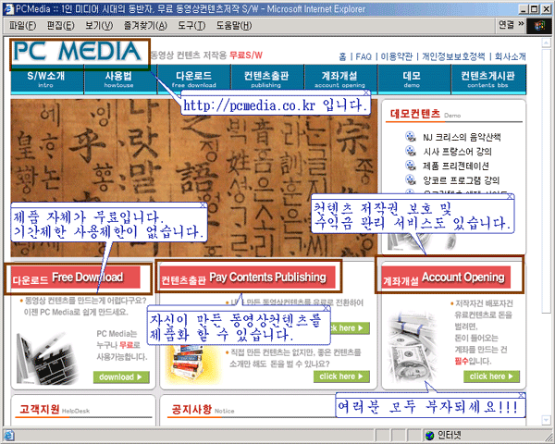This screenshot has width=555, height=444.
Task: Open the 개인정보보호정책 link
Action: pyautogui.click(x=453, y=56)
